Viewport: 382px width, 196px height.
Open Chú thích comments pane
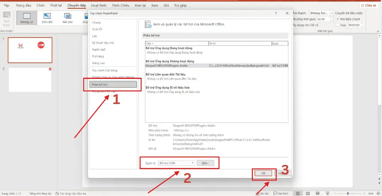point(281,194)
